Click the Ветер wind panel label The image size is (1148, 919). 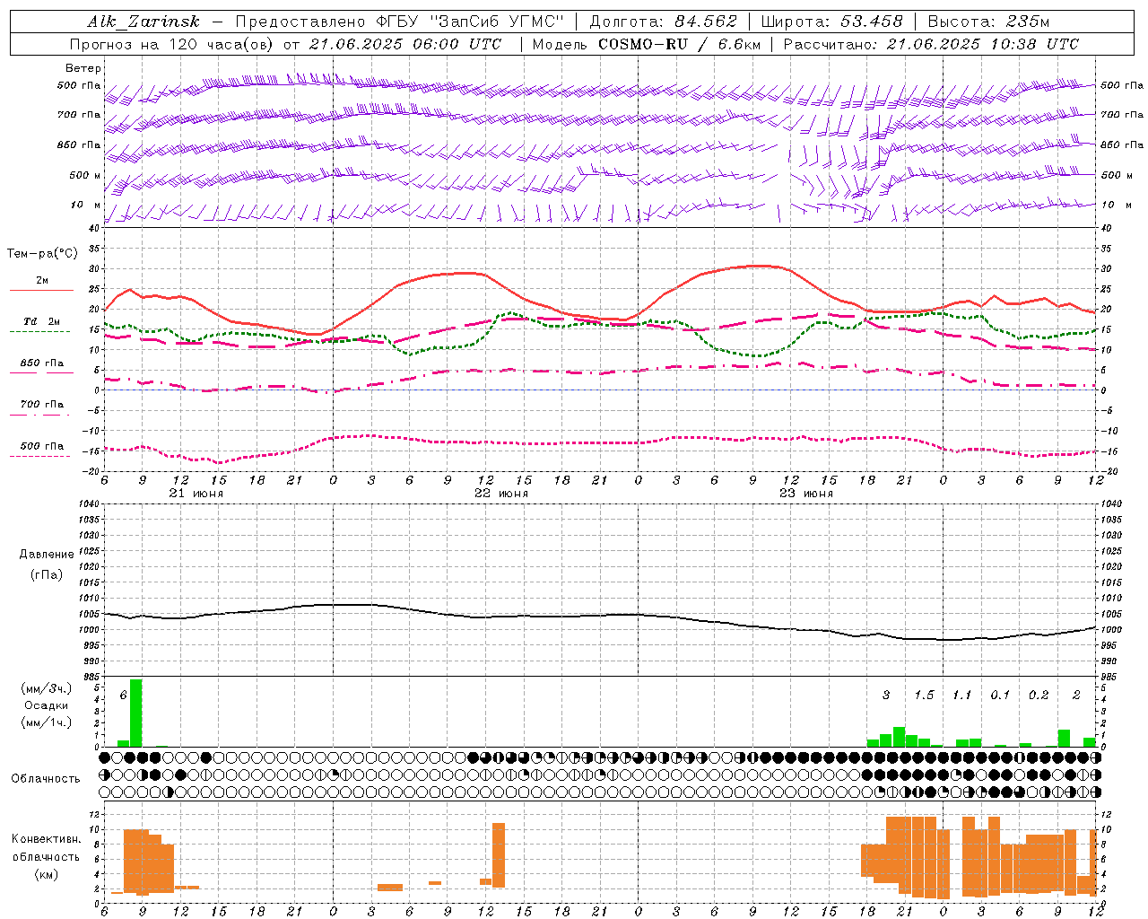pyautogui.click(x=83, y=68)
